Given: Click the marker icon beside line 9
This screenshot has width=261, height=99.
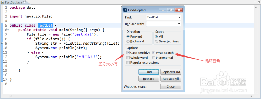Looking at the screenshot, I should (x=2, y=43).
